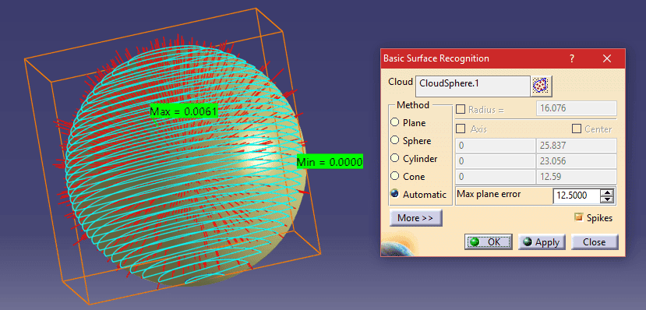
Task: Check the Center checkbox
Action: point(577,129)
